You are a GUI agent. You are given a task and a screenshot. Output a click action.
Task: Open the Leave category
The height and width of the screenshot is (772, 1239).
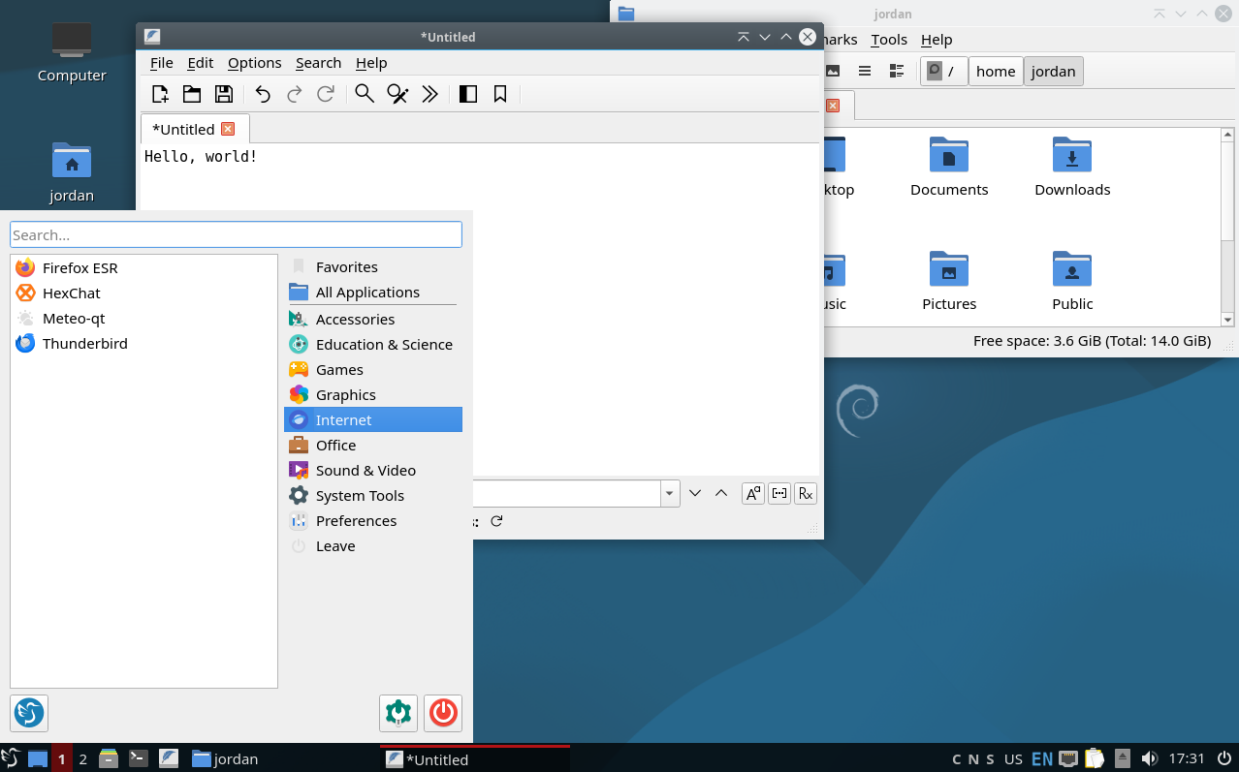pos(372,545)
